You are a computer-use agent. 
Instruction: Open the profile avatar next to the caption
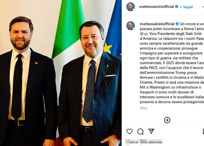[x=131, y=25]
